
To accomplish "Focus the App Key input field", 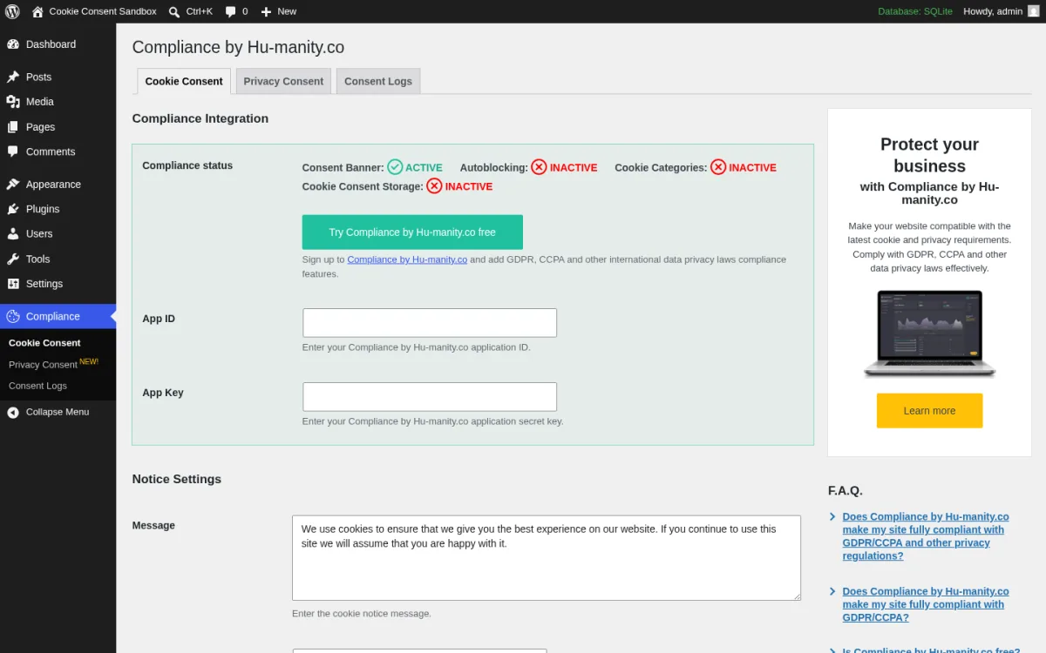I will pos(430,397).
